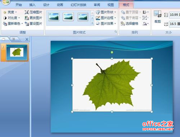Open the 图片效果 picture effects dropdown
Screen dimensions: 180x137
106,23
